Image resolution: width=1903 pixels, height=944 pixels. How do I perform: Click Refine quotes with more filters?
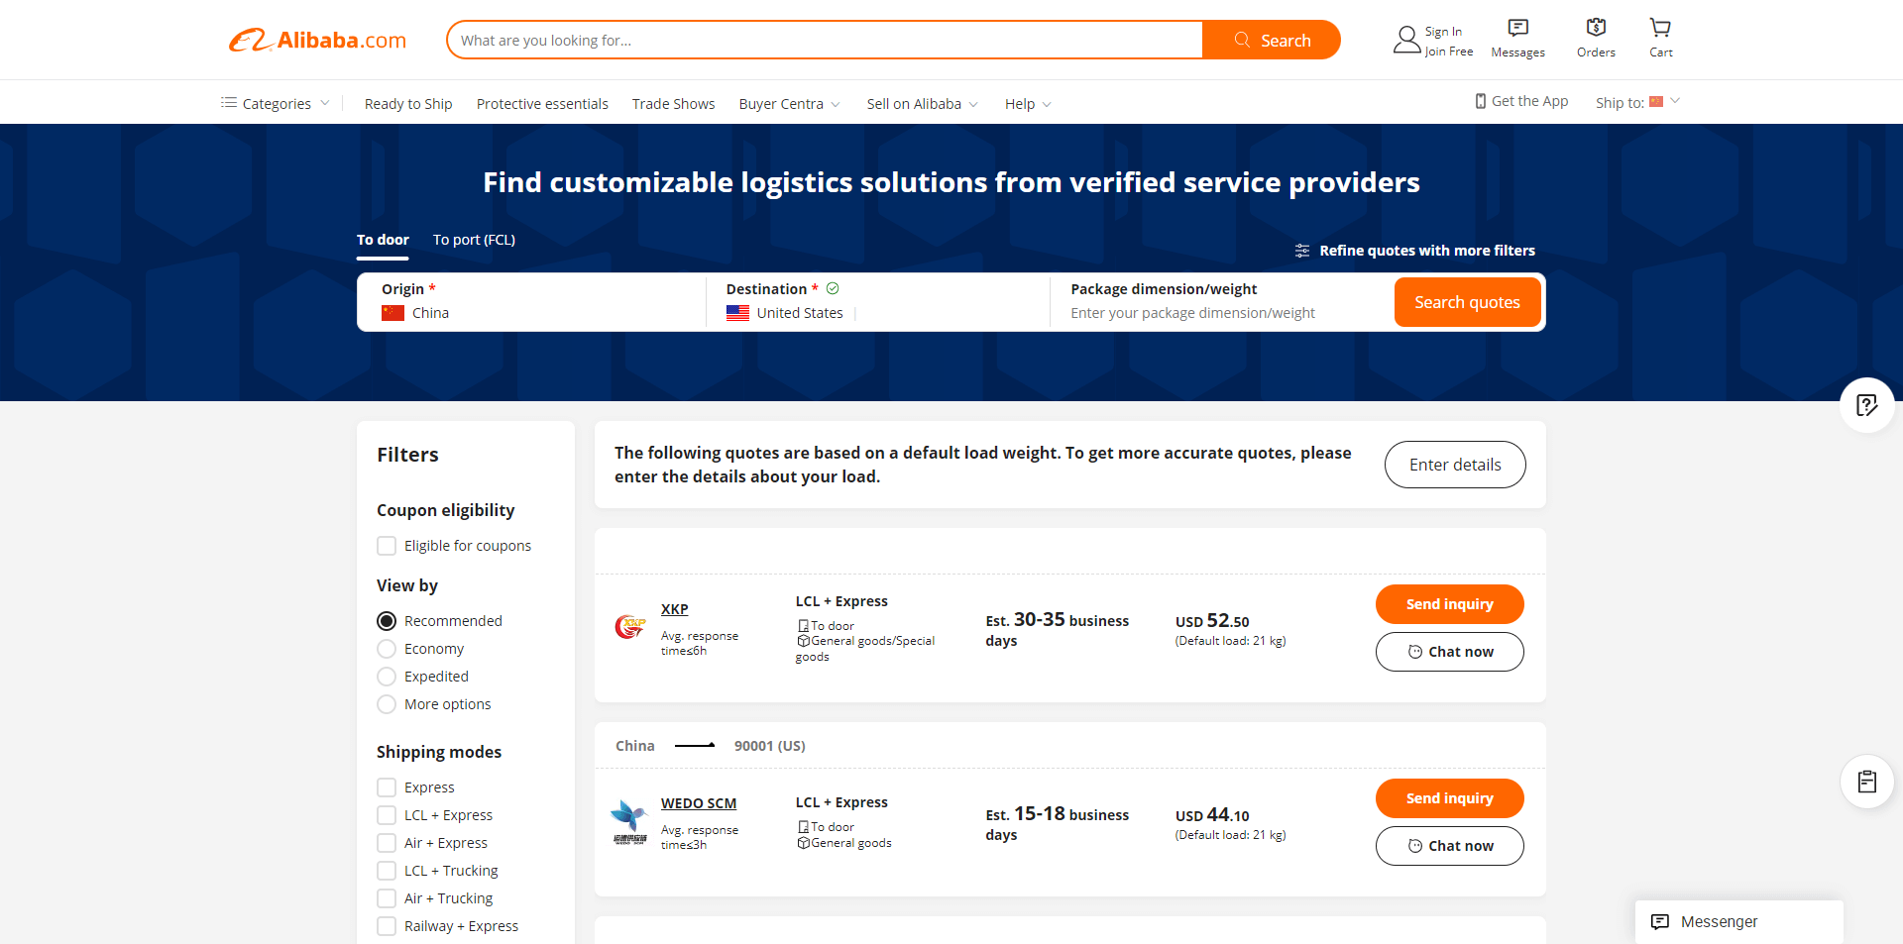(x=1426, y=251)
